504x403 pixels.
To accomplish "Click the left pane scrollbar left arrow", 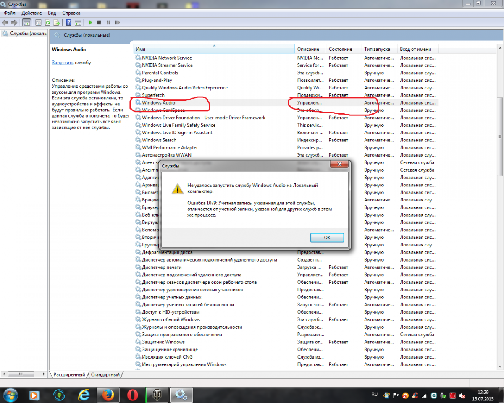I will click(x=4, y=374).
